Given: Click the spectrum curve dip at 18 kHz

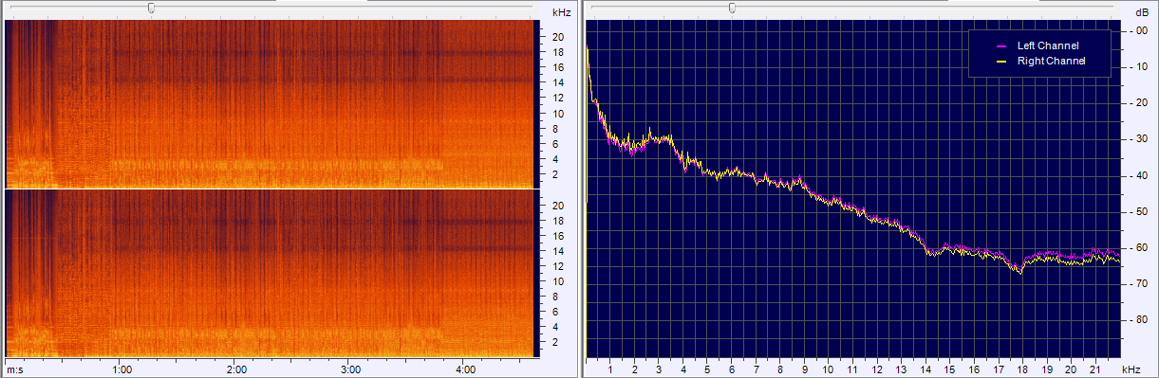Looking at the screenshot, I should point(1021,270).
